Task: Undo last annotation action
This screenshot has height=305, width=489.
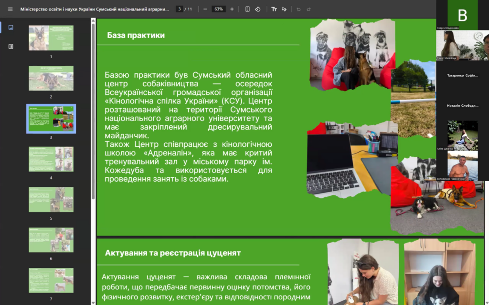Action: (x=298, y=9)
